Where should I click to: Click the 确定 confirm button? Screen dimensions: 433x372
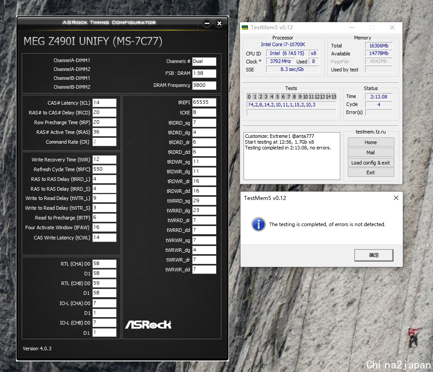tap(374, 255)
